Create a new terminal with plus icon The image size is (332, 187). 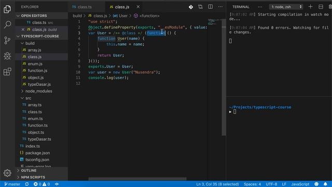(x=310, y=7)
